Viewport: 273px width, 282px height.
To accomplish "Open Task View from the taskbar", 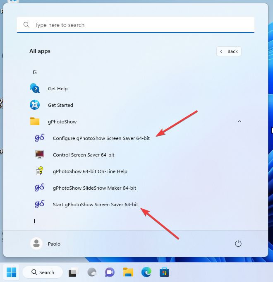I will point(74,272).
